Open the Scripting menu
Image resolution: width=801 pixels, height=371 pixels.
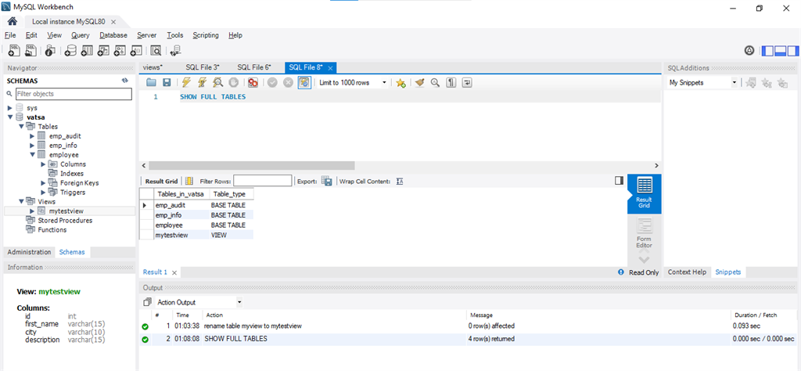click(x=206, y=35)
